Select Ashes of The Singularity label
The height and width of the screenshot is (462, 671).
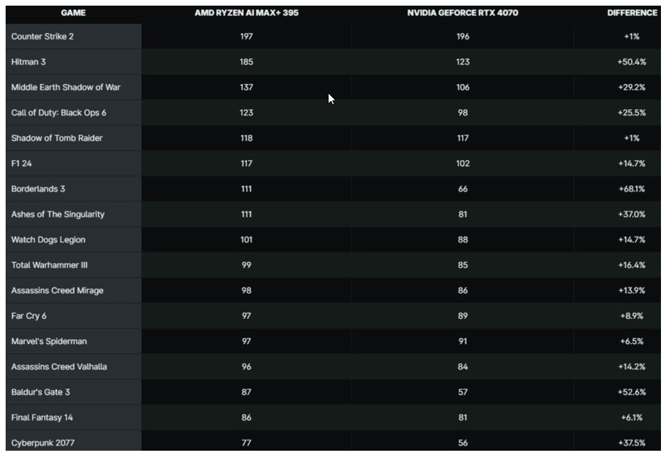58,214
